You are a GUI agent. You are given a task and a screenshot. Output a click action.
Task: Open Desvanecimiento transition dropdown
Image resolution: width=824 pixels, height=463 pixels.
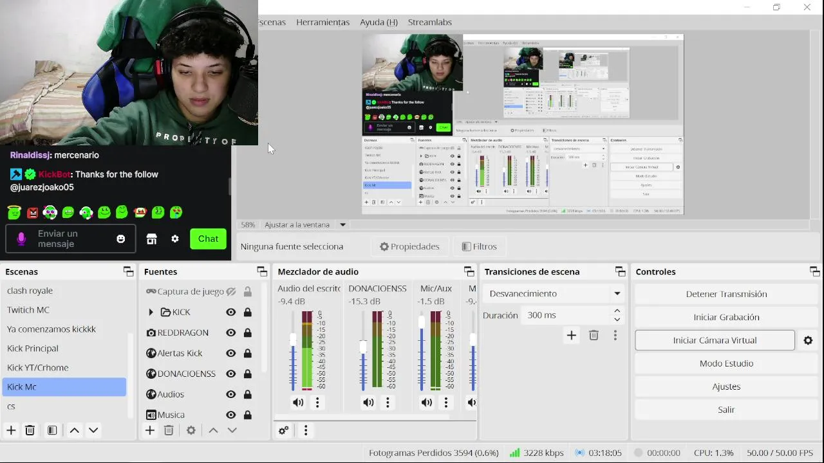tap(553, 293)
